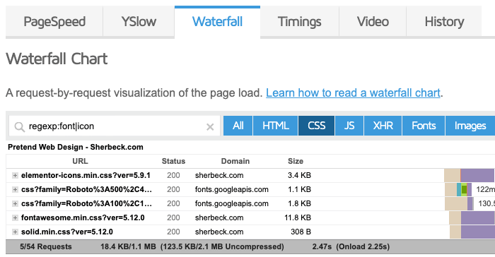
Task: Click the 5/54 Requests summary
Action: 46,246
